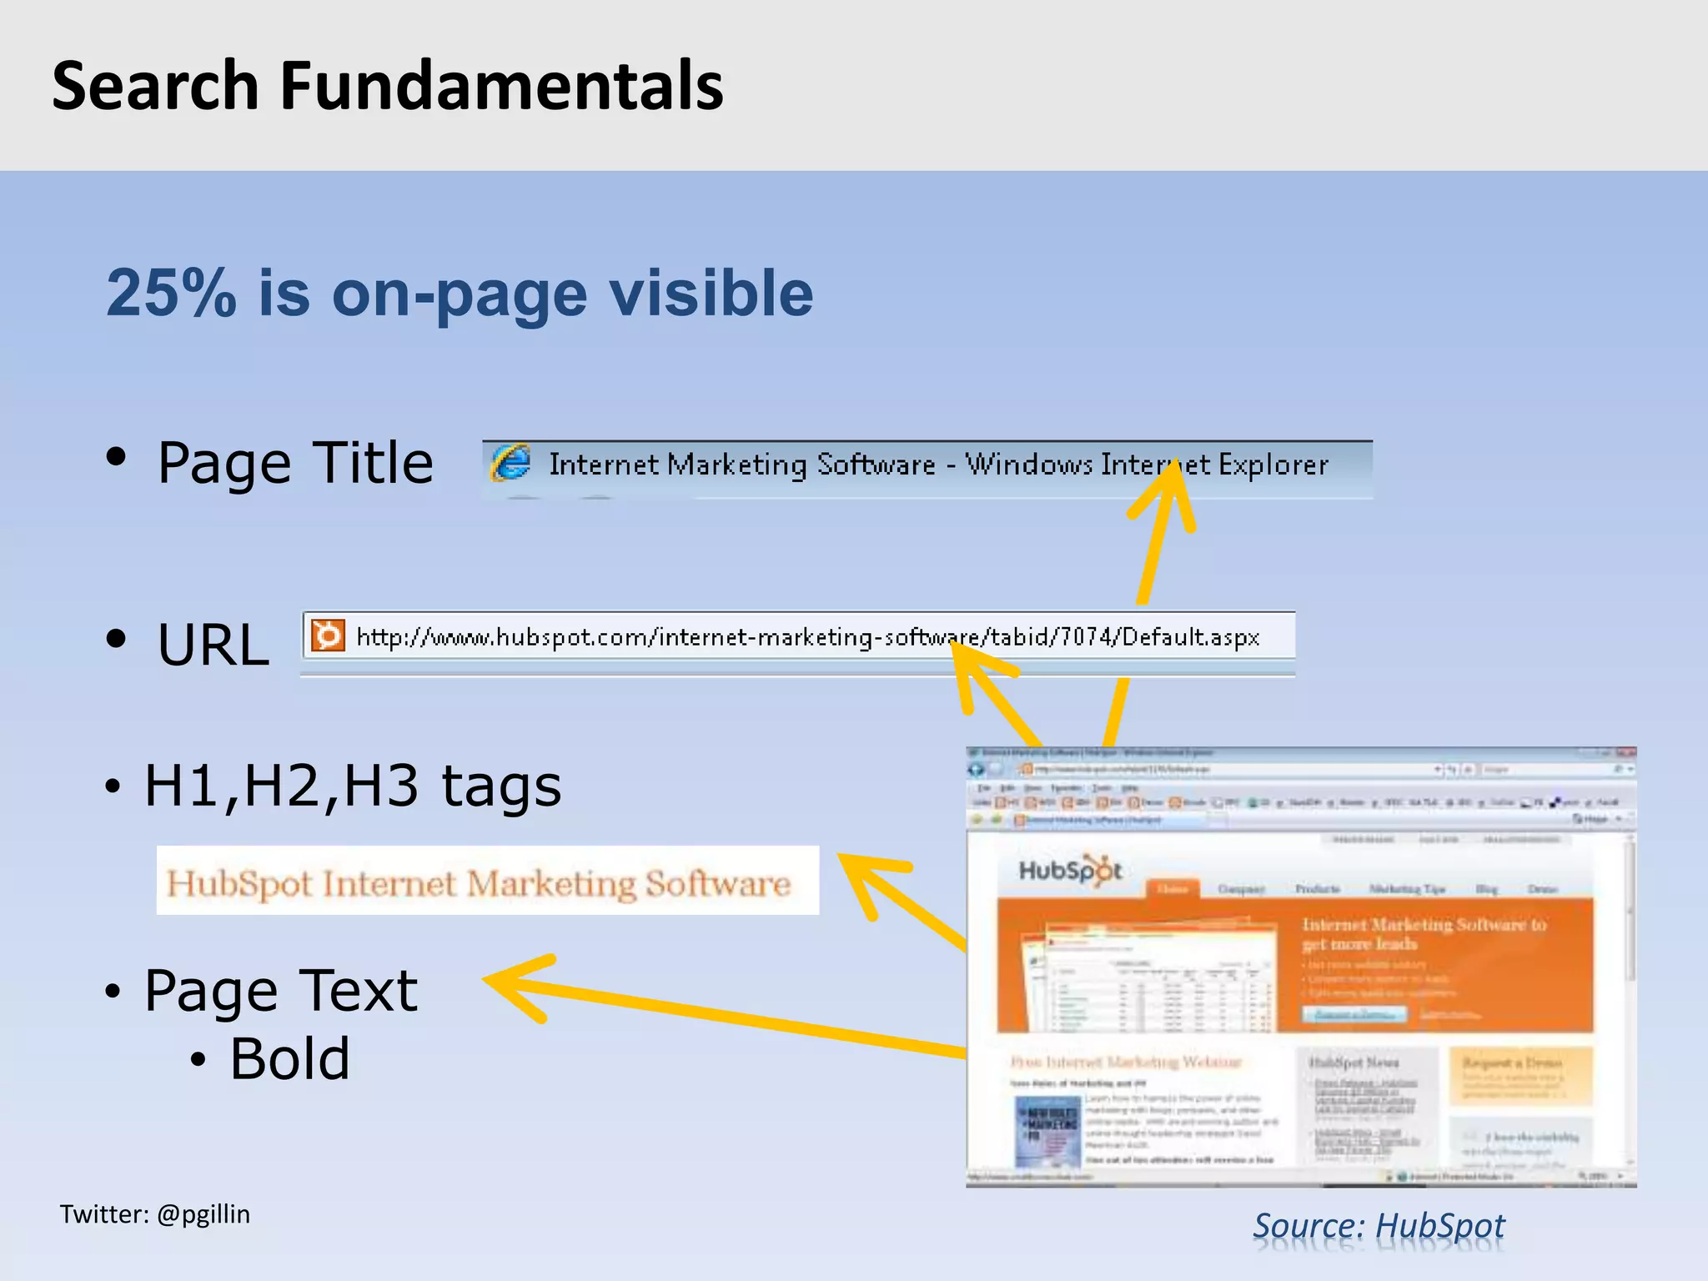Screen dimensions: 1708x1281
Task: Click the blue demo button in the orange banner
Action: click(x=1354, y=1014)
